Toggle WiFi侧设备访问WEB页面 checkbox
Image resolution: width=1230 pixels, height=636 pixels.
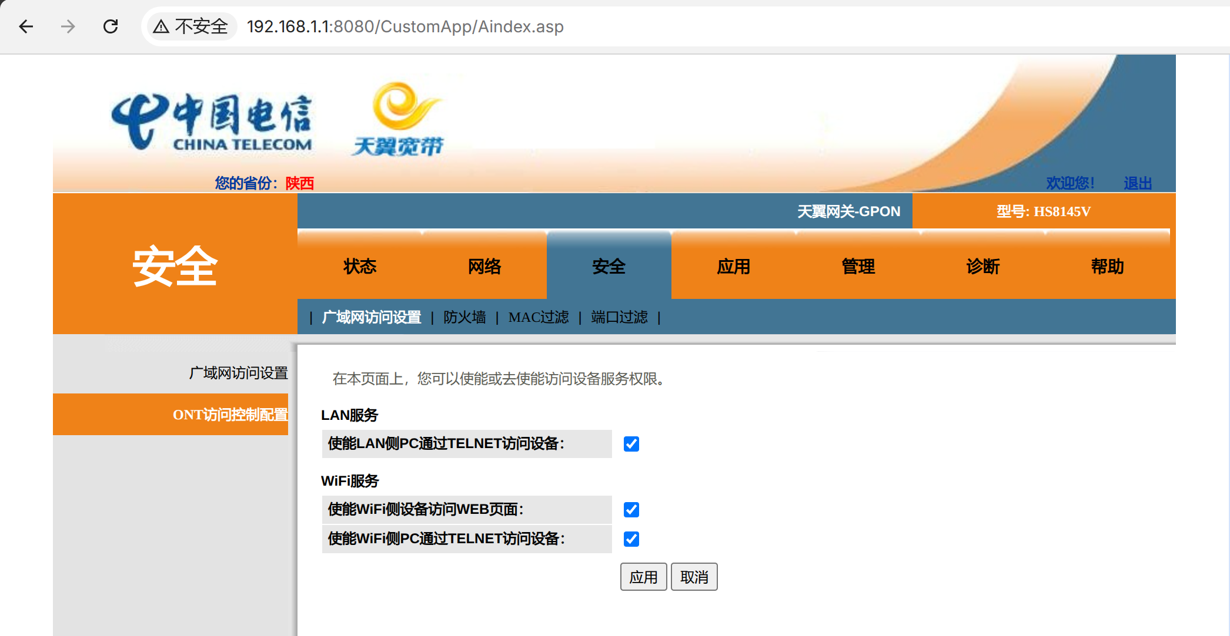coord(631,510)
